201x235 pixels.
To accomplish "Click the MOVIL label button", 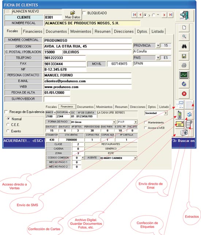I will pyautogui.click(x=96, y=64).
